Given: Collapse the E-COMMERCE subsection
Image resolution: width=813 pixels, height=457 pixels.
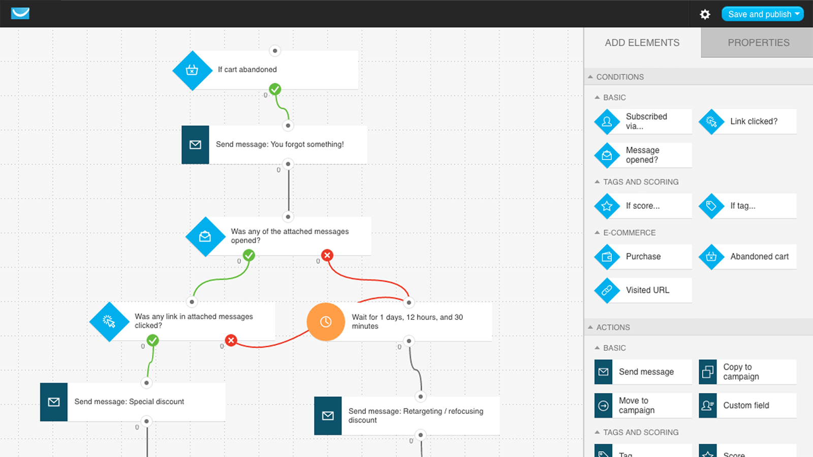Looking at the screenshot, I should [x=598, y=233].
